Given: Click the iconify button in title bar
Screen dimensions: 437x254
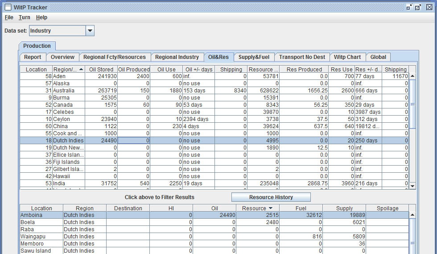Looking at the screenshot, I should click(x=409, y=7).
